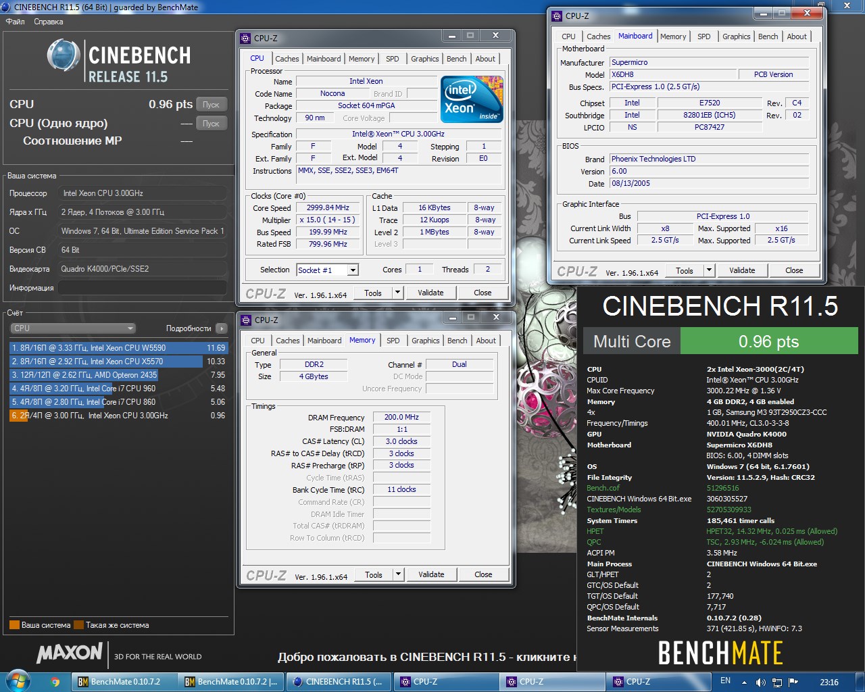
Task: Click the CPU-Z icon in the CPU window's title bar
Action: pyautogui.click(x=245, y=39)
